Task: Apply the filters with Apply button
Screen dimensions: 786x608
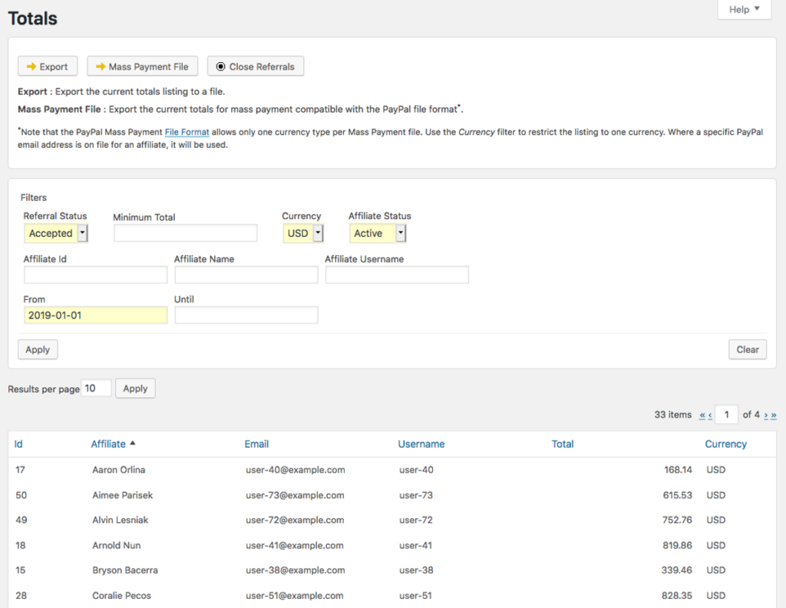Action: (x=38, y=350)
